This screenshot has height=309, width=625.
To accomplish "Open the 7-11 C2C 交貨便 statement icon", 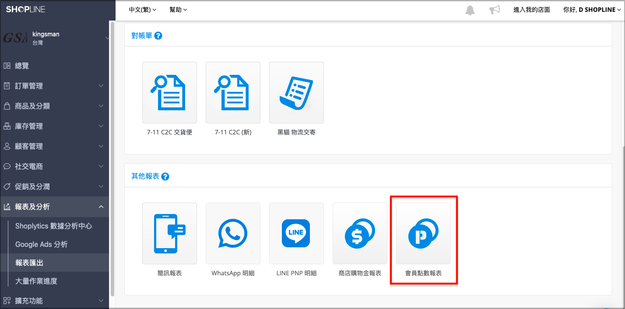I will pos(169,92).
